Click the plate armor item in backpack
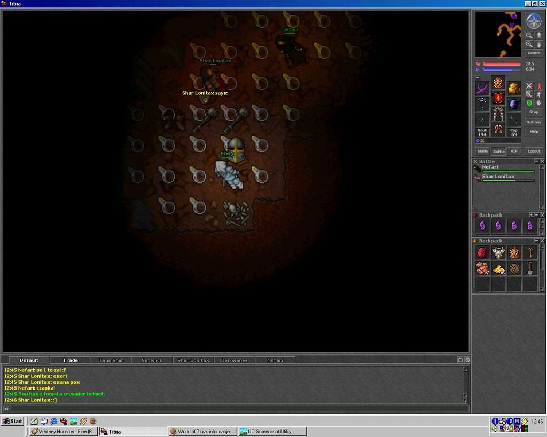547x437 pixels. (498, 253)
